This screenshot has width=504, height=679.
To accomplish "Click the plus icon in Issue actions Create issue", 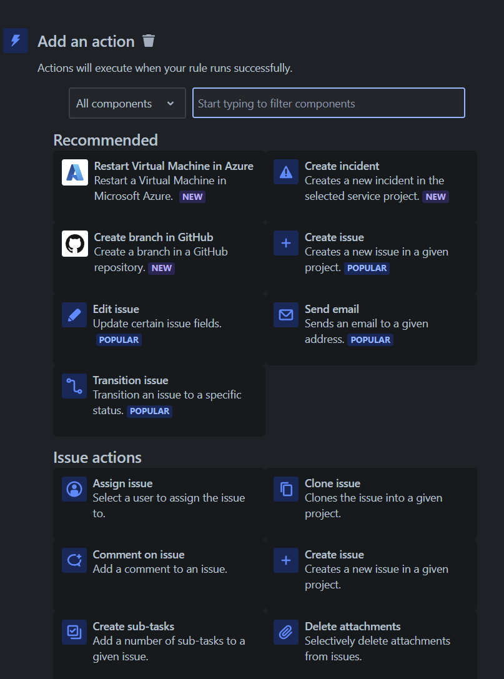I will 286,560.
